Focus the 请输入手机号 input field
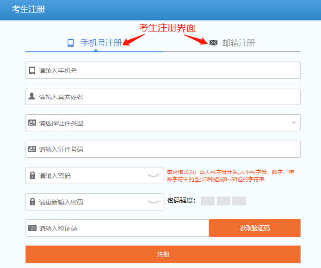Screen dimensions: 321x268 click(167, 70)
